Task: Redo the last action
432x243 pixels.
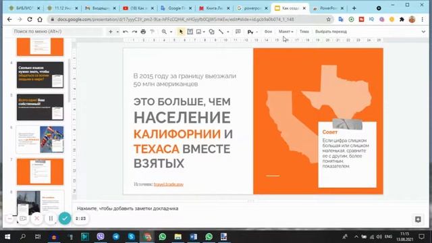Action: click(134, 32)
